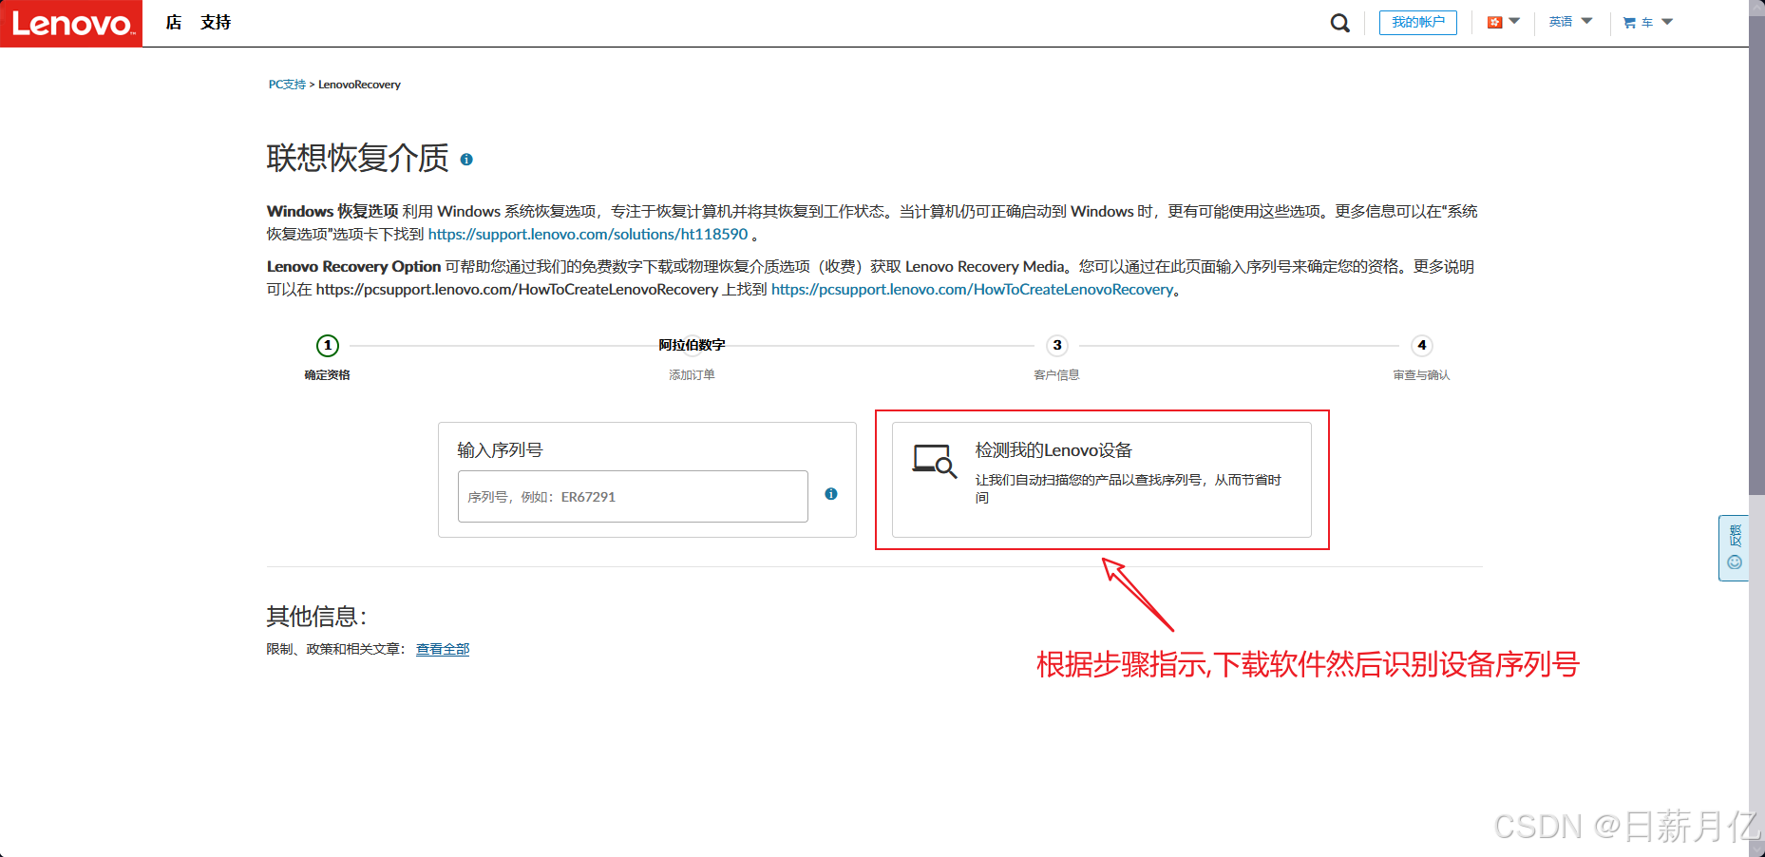The image size is (1765, 857).
Task: Click the laptop scan detection icon
Action: pos(934,461)
